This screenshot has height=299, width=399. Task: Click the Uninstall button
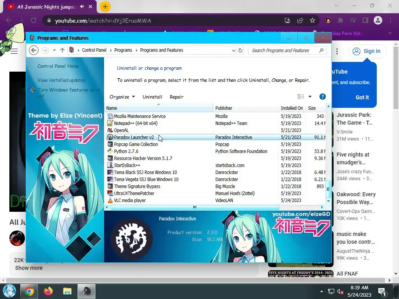[152, 97]
